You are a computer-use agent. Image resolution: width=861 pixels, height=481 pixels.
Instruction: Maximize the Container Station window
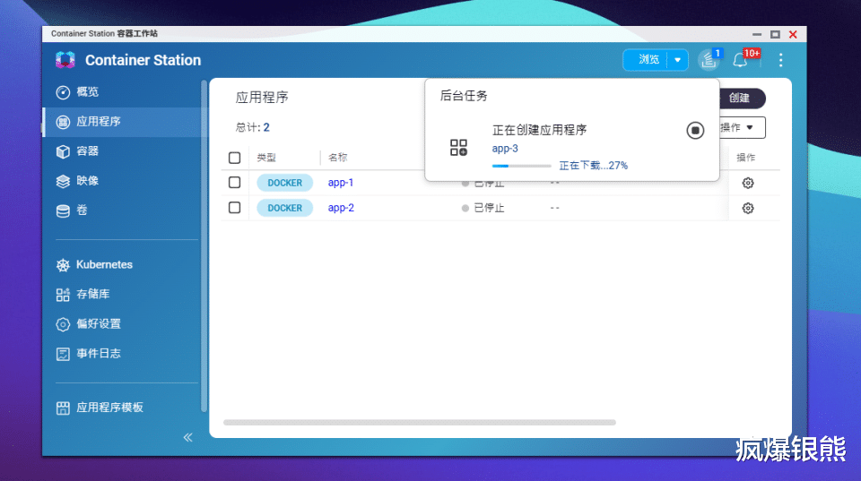coord(775,35)
